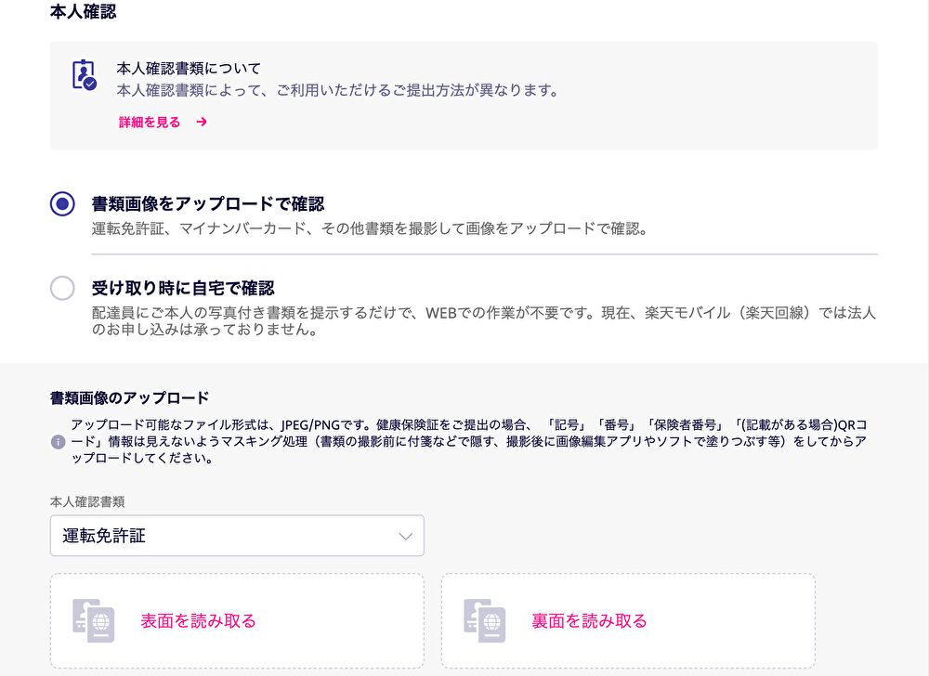Select the 受け取り時に自宅で確認 radio button
This screenshot has height=676, width=929.
tap(62, 289)
